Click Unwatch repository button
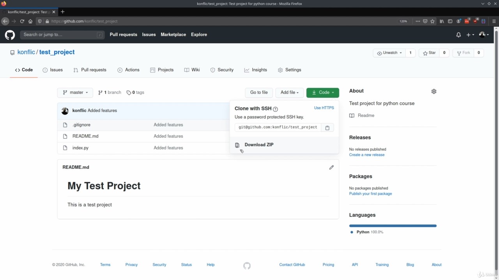Image resolution: width=499 pixels, height=280 pixels. click(x=389, y=53)
